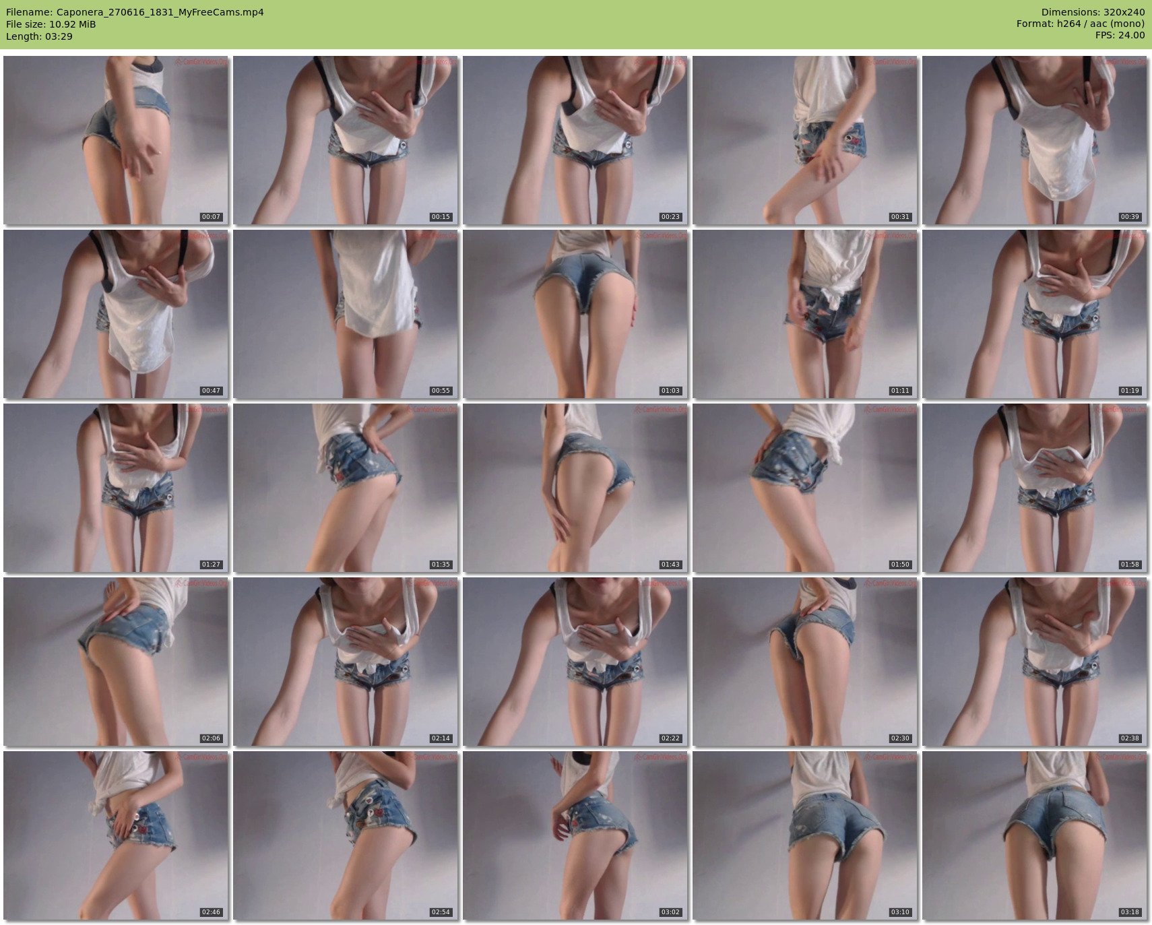Select the frame marked 00:15
1152x925 pixels.
pos(345,139)
